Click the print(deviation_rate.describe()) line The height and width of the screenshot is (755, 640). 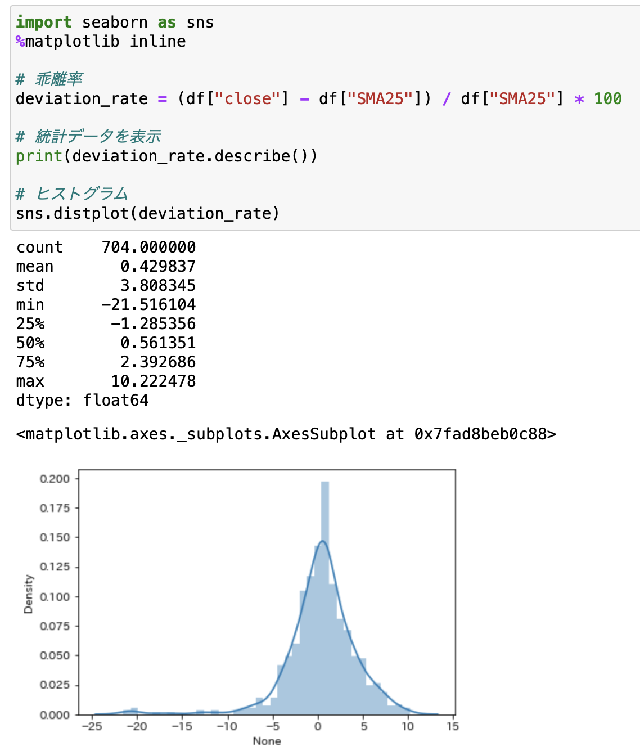[166, 156]
